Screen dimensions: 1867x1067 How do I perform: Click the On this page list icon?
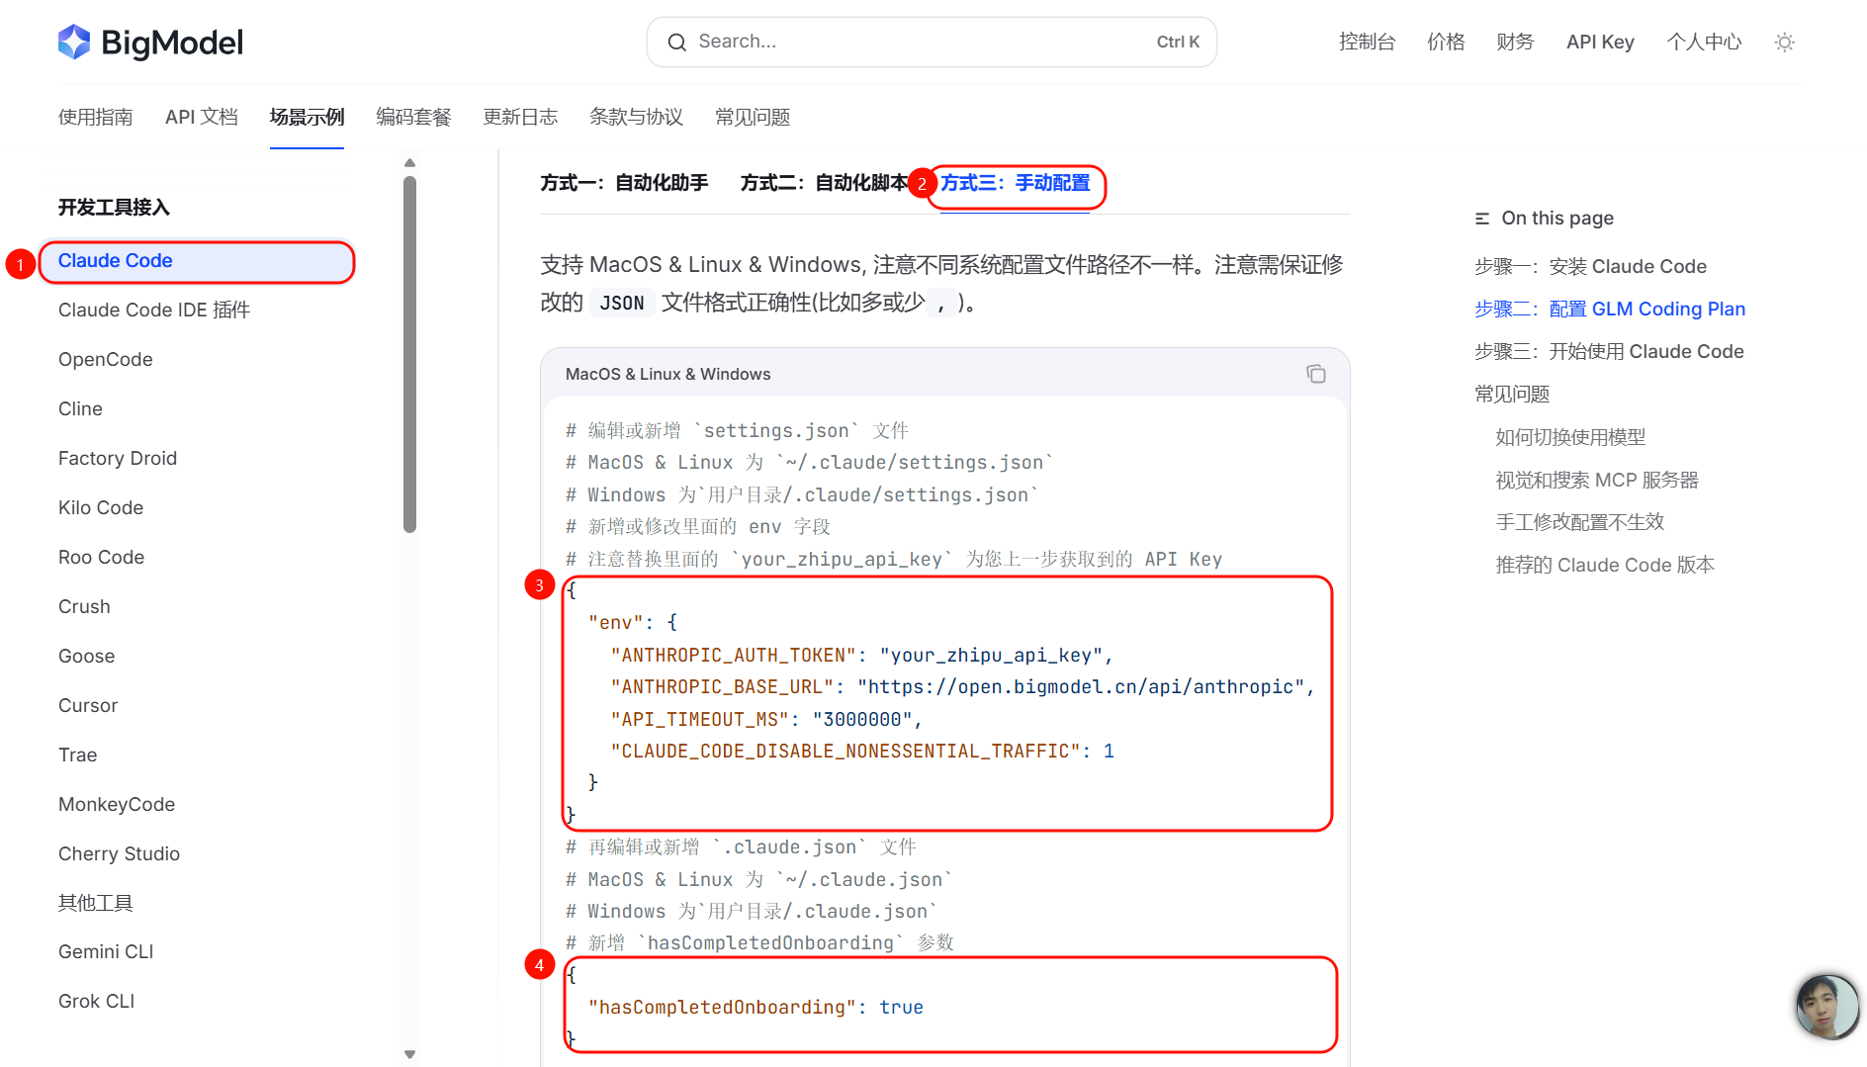point(1481,219)
